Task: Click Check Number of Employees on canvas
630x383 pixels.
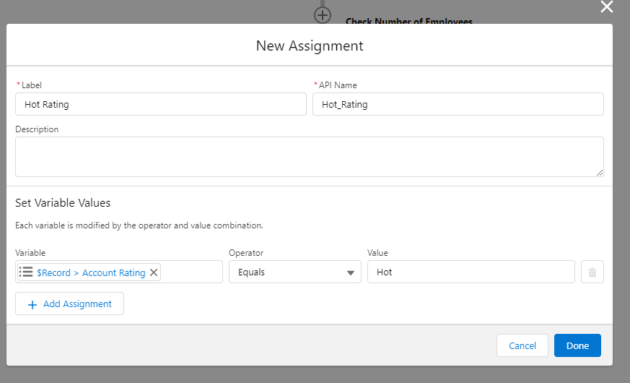Action: pos(408,21)
